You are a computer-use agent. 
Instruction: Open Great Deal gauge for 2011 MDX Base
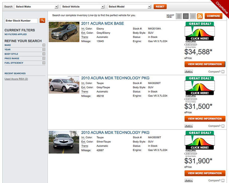[200, 31]
